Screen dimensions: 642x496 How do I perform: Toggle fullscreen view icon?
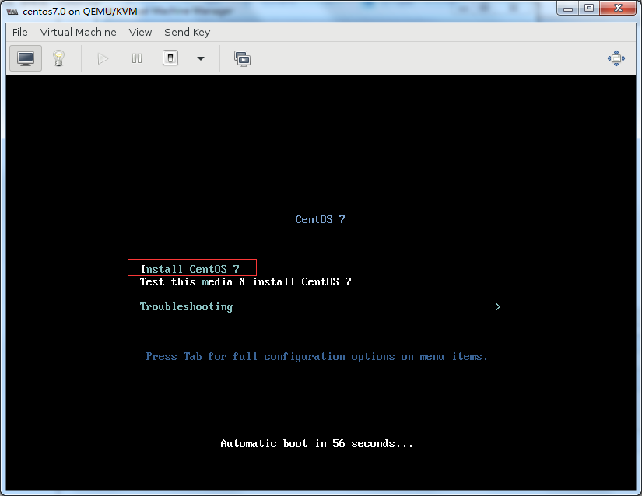click(616, 58)
